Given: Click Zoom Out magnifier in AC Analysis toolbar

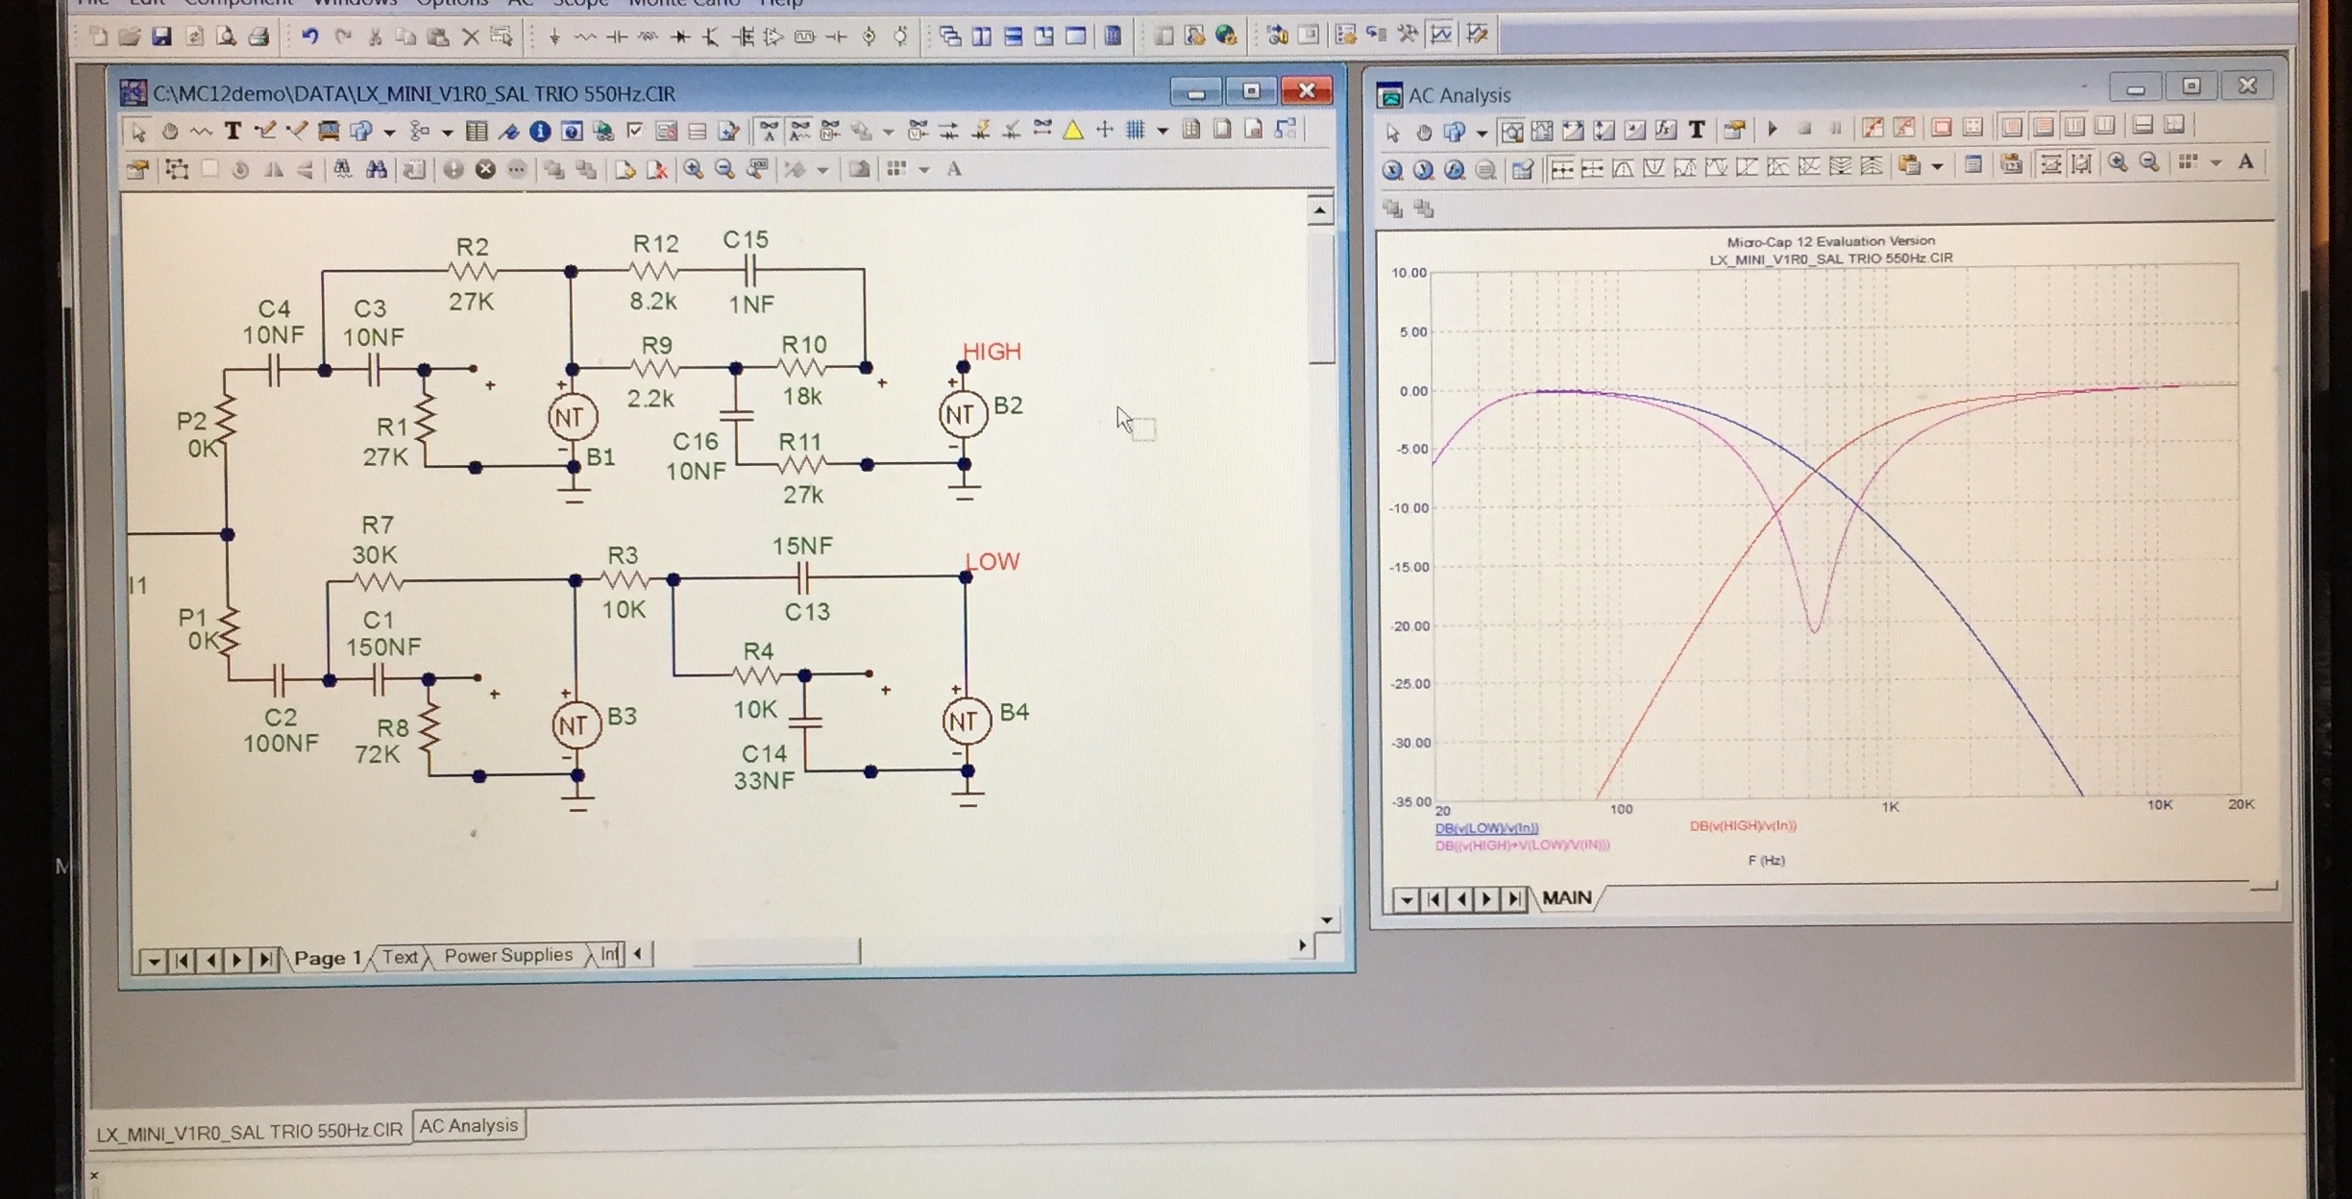Looking at the screenshot, I should (2149, 163).
